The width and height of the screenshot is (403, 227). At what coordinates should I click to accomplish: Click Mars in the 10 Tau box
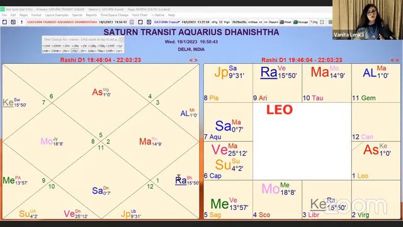pyautogui.click(x=327, y=72)
